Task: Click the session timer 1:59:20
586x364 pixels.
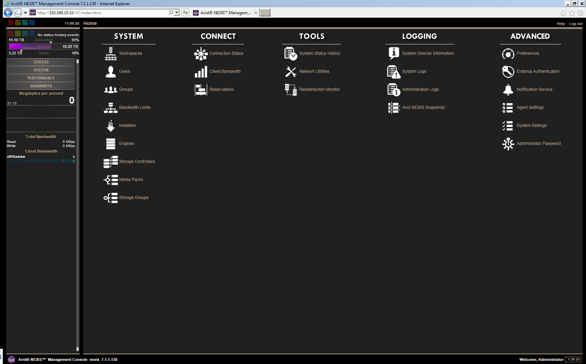Action: [x=573, y=359]
